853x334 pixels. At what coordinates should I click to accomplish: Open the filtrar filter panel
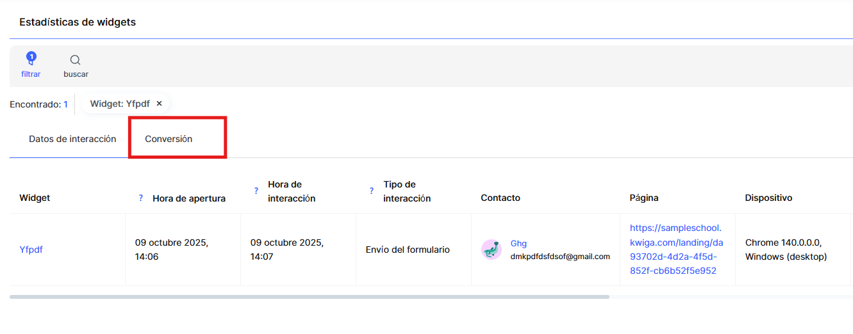tap(31, 65)
